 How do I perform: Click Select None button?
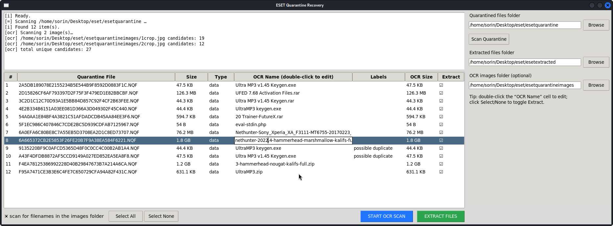[161, 216]
